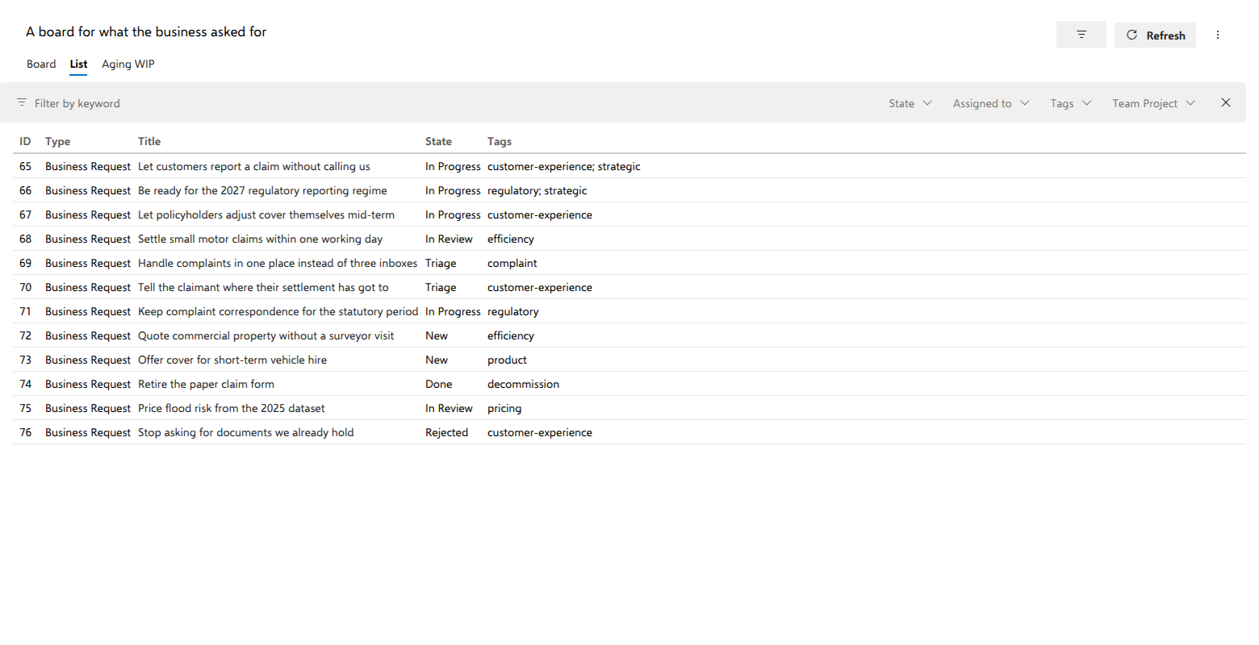The width and height of the screenshot is (1259, 645).
Task: Sort by the Tags column header
Action: click(x=500, y=141)
